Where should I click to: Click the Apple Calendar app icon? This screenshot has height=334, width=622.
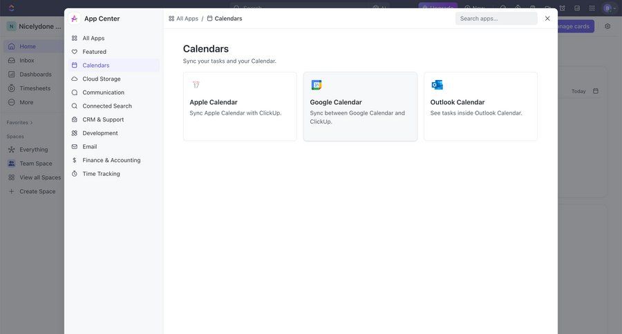click(196, 85)
